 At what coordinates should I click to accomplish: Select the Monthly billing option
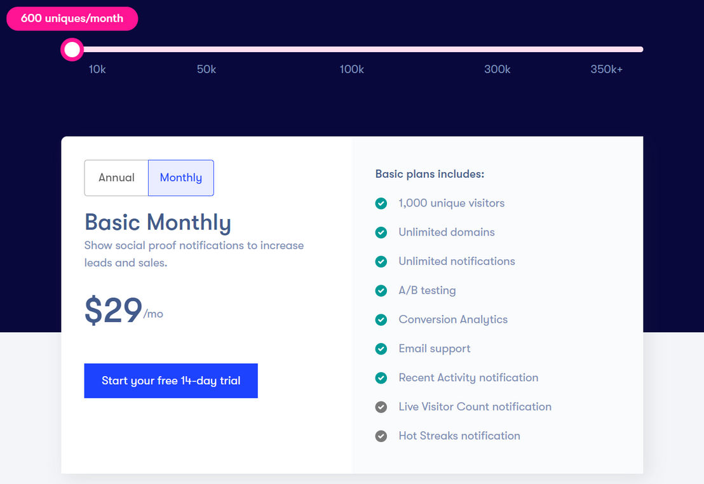pos(181,178)
